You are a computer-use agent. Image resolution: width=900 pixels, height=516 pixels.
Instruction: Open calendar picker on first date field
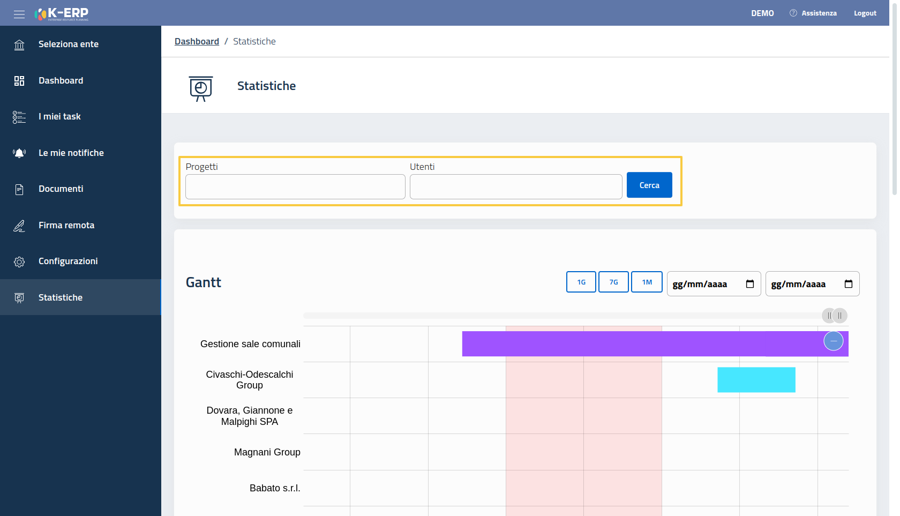tap(750, 284)
